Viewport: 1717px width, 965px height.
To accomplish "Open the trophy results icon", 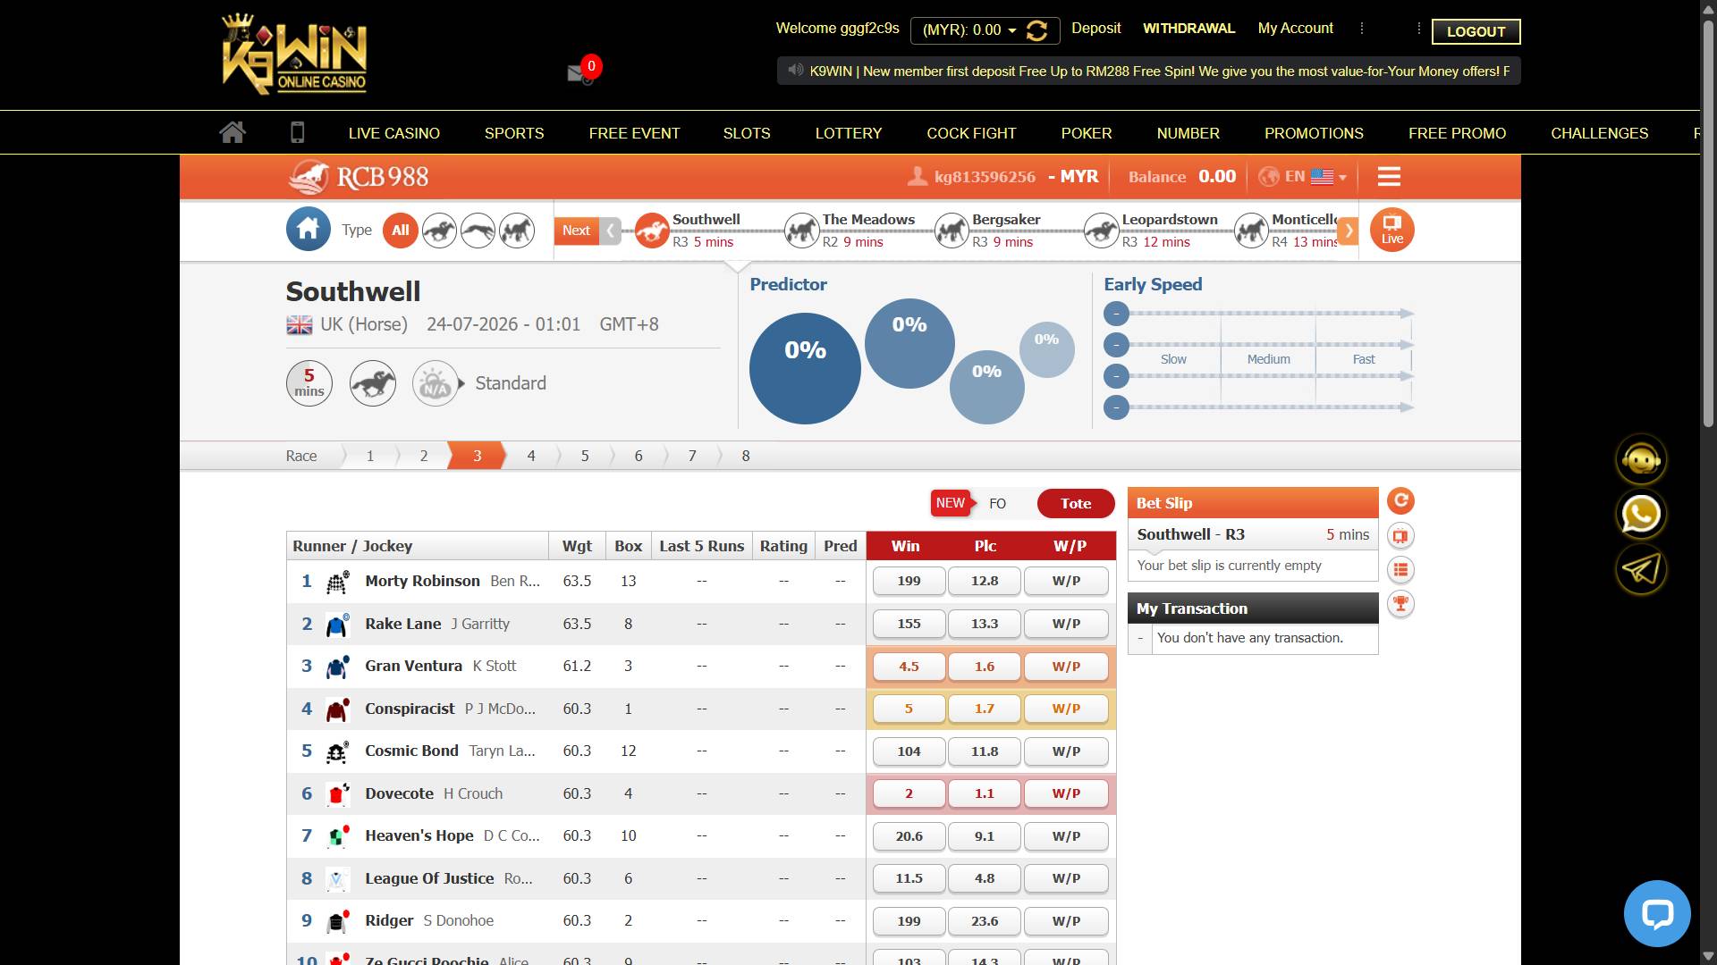I will click(x=1400, y=604).
